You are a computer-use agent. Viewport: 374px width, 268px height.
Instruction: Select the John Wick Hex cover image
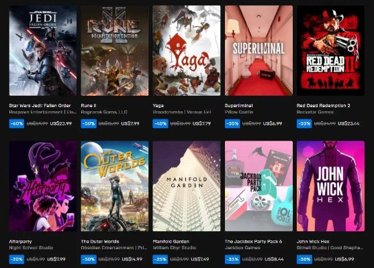330,186
